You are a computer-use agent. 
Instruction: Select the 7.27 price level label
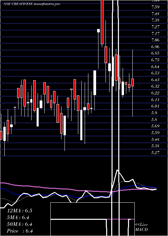155,27
